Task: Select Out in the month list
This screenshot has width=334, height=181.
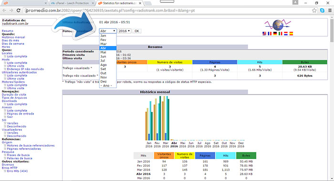Action: point(108,73)
